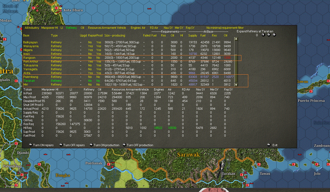
Task: Toggle Prod setting for Palembang refinery
Action: point(98,77)
